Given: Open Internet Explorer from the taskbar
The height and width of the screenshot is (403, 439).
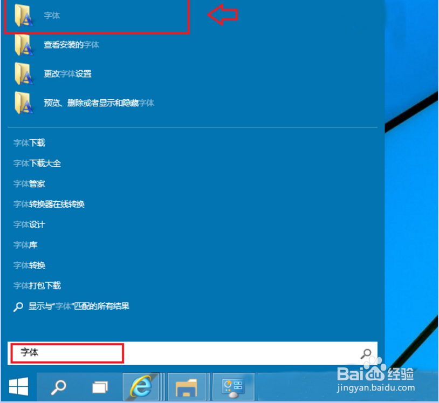Looking at the screenshot, I should [x=141, y=386].
